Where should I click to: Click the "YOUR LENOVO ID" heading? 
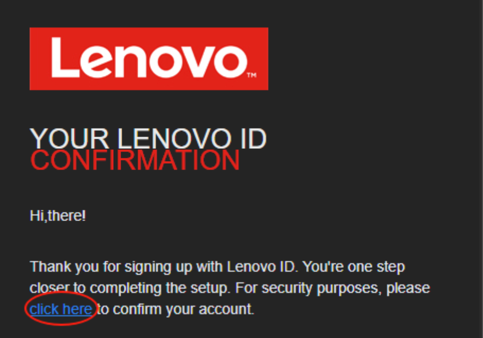coord(148,139)
